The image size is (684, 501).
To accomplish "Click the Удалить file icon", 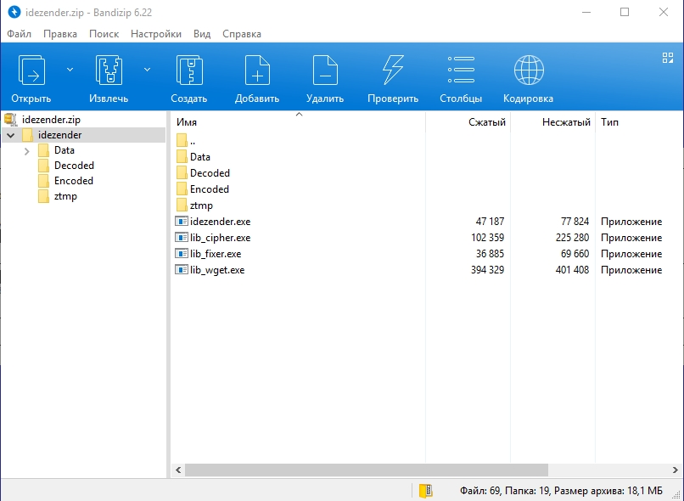I will pyautogui.click(x=325, y=70).
